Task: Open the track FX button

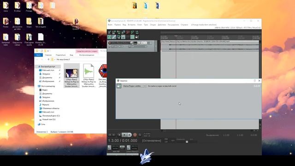Action: (149, 43)
